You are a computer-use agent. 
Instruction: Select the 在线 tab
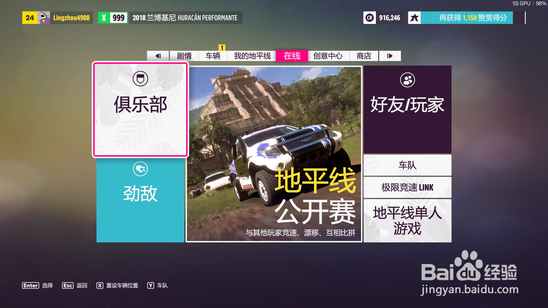point(292,56)
